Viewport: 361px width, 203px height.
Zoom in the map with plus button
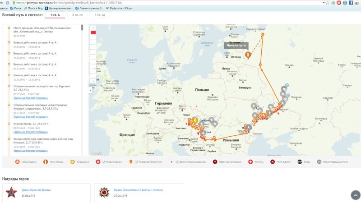tap(93, 81)
